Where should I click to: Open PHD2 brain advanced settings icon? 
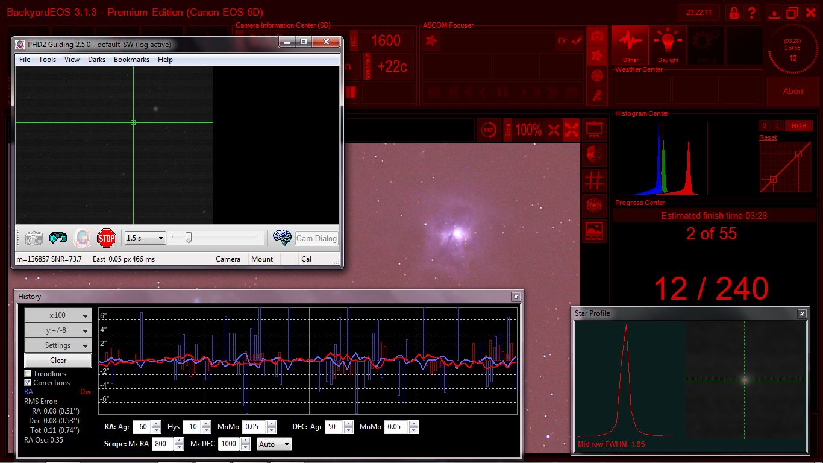(x=282, y=238)
